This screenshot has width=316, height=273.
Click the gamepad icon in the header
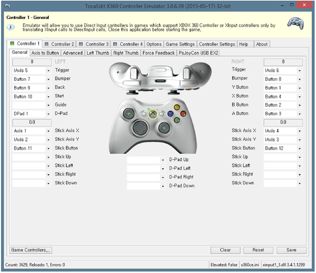pyautogui.click(x=296, y=23)
